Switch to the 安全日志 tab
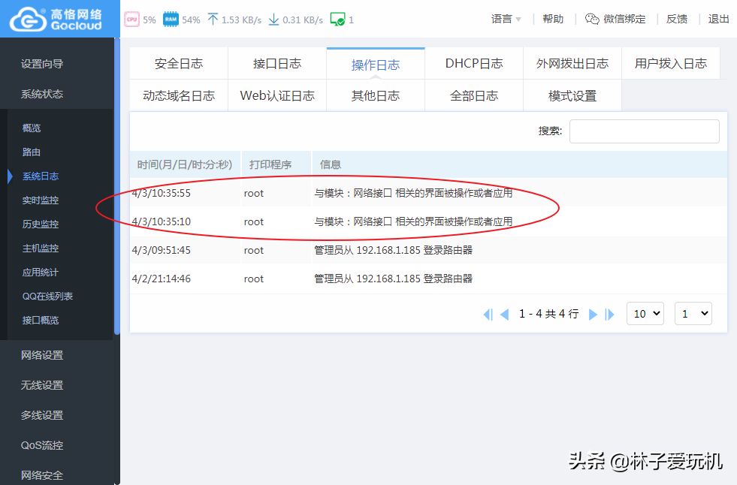 click(x=179, y=64)
